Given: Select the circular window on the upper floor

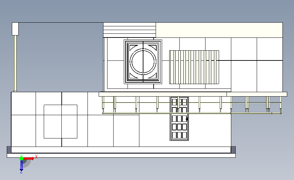Looking at the screenshot, I should pos(143,61).
